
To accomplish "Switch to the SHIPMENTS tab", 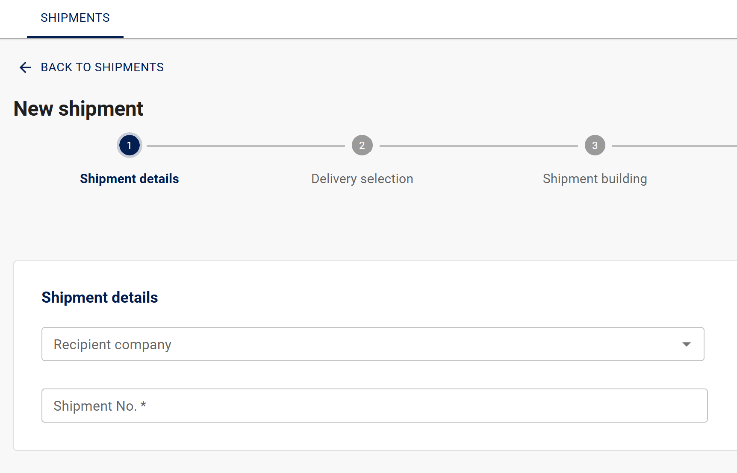I will point(75,18).
